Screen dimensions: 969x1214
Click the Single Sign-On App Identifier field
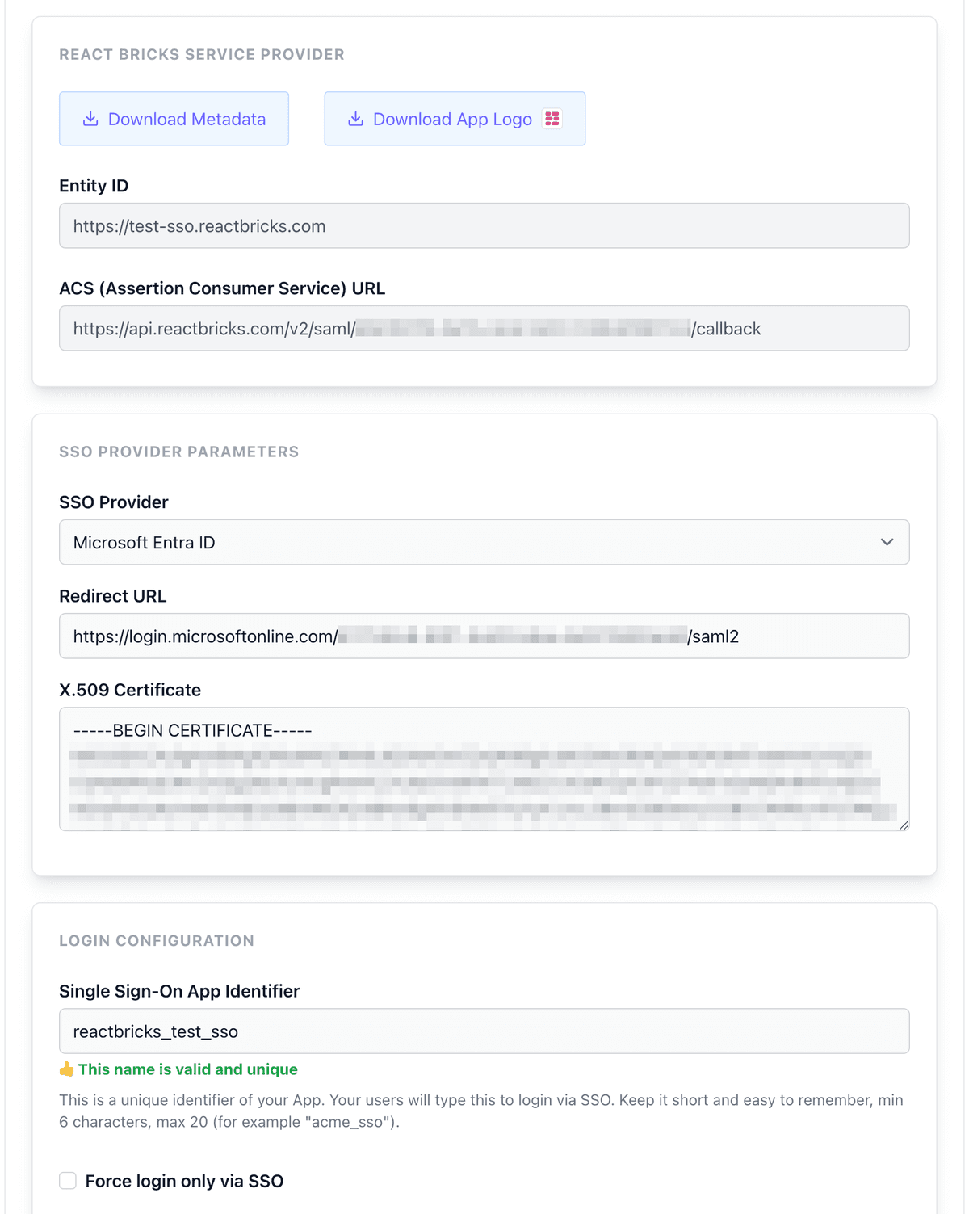click(x=484, y=1031)
